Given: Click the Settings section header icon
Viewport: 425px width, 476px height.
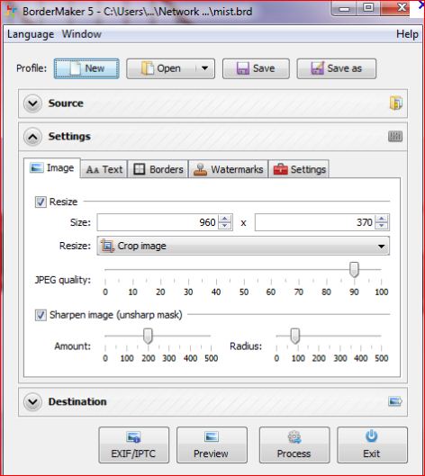Looking at the screenshot, I should point(395,136).
